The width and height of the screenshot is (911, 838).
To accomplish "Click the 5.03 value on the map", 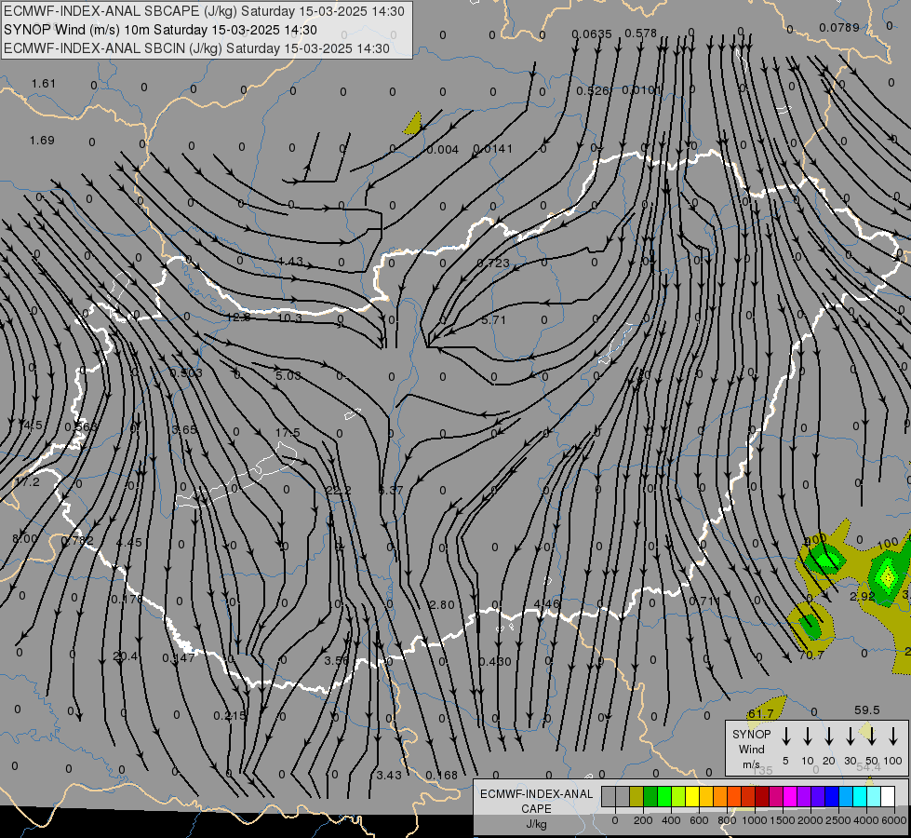I will pyautogui.click(x=288, y=375).
